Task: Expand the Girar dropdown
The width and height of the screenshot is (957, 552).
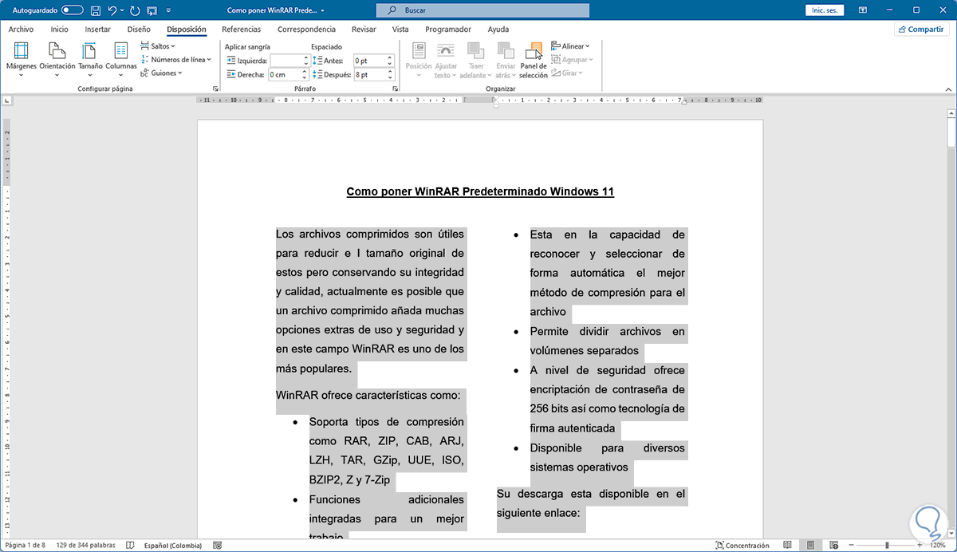Action: [x=567, y=73]
